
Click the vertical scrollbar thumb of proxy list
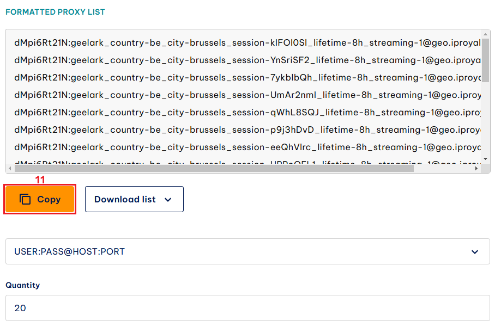(486, 60)
